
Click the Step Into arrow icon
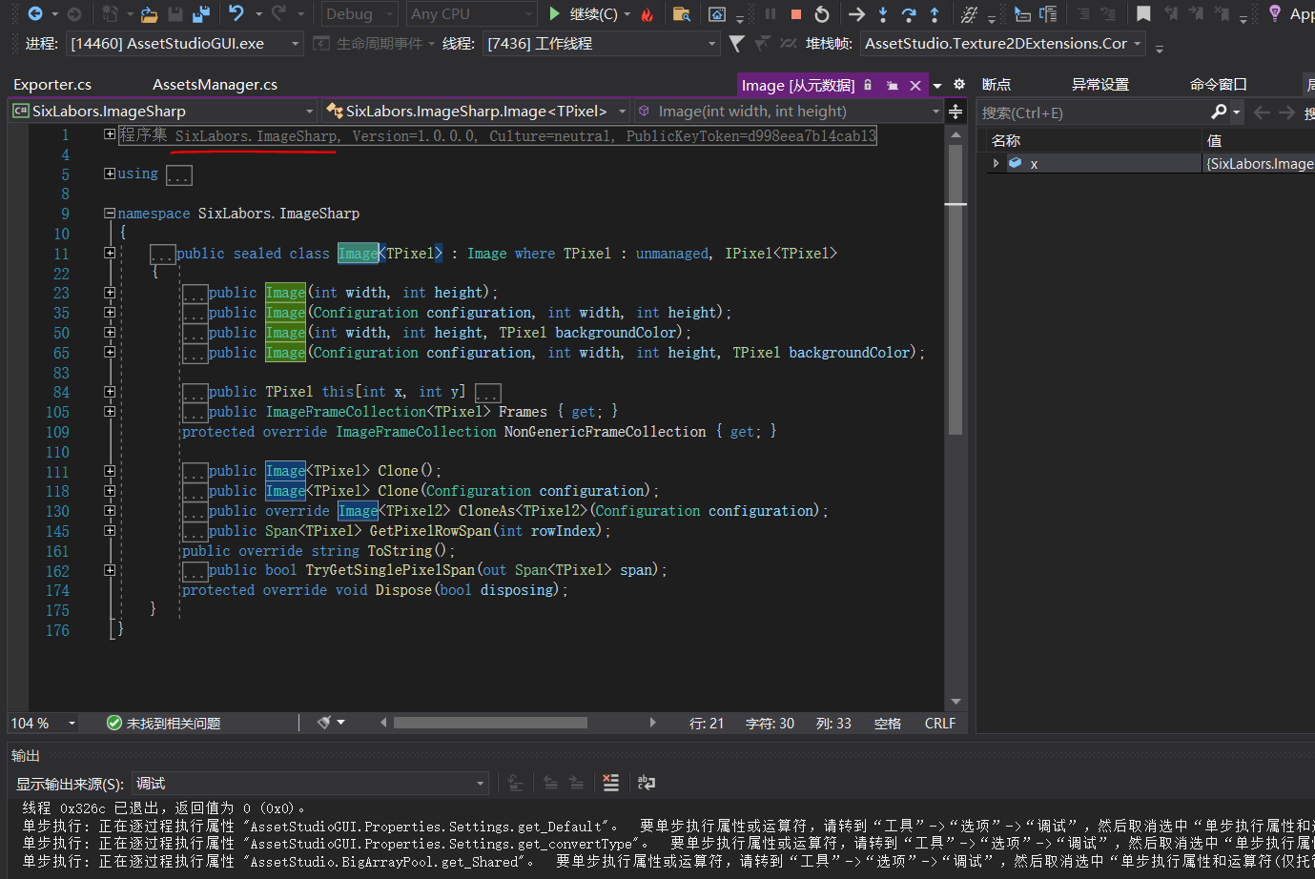(883, 14)
